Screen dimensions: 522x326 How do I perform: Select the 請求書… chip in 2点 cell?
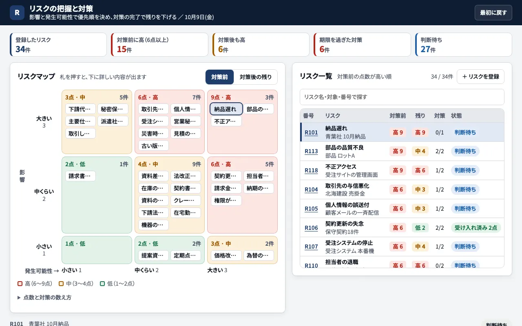click(x=80, y=176)
